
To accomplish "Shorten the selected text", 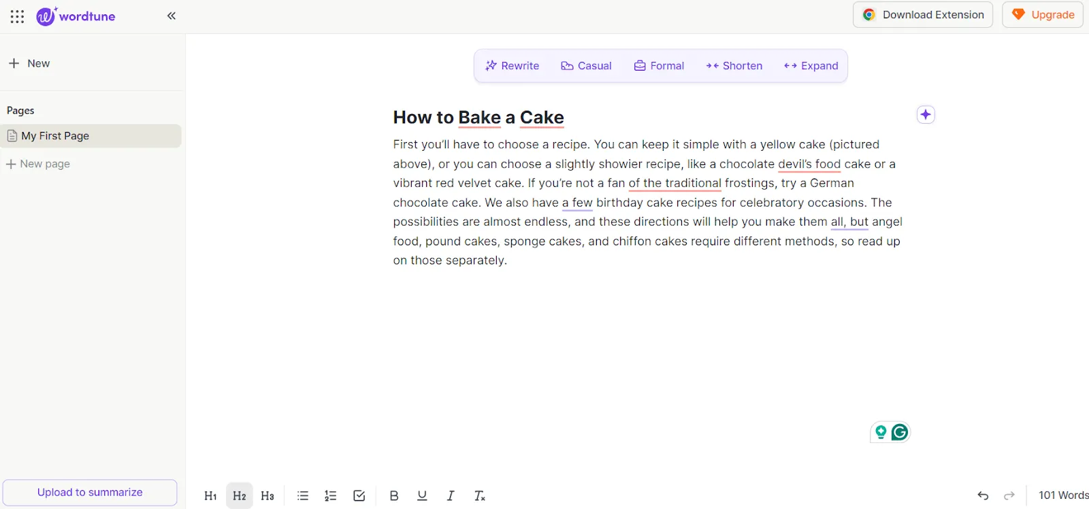I will (x=734, y=66).
